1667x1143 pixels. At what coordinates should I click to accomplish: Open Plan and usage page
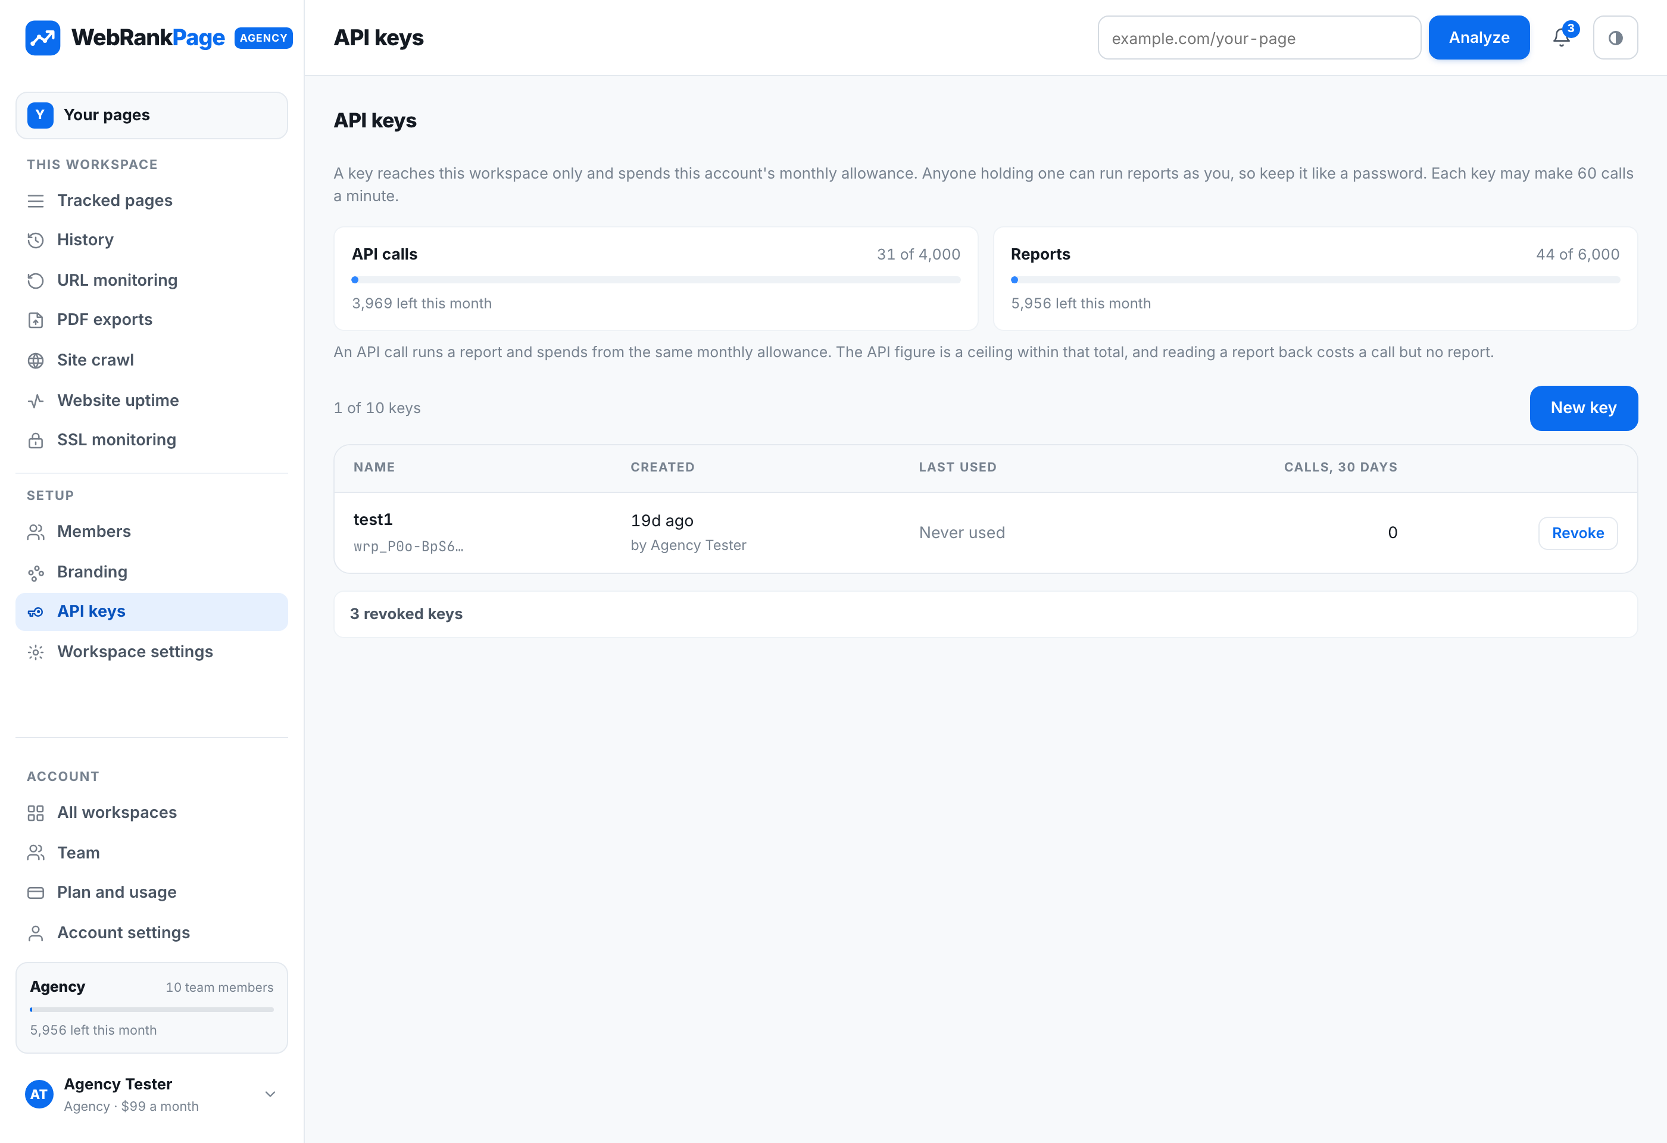point(151,893)
